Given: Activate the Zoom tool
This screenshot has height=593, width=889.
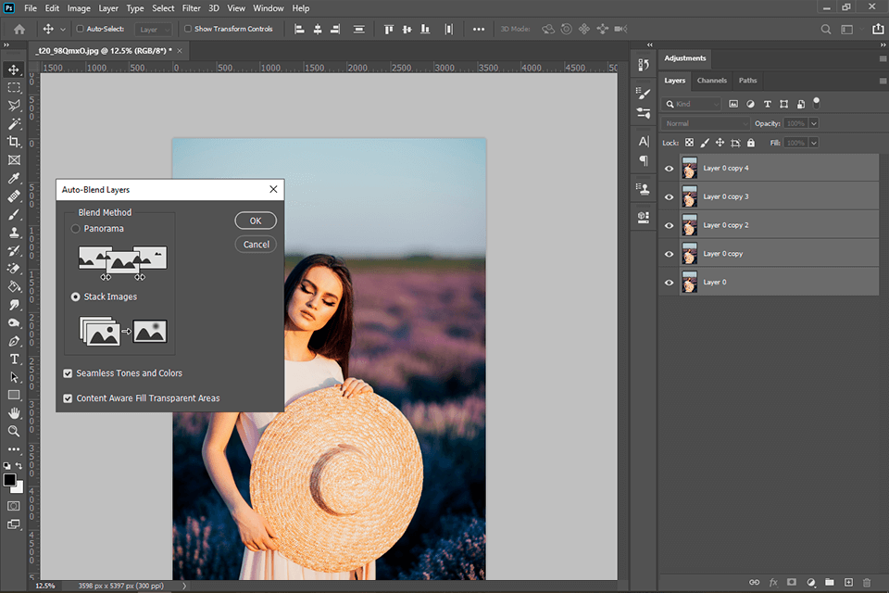Looking at the screenshot, I should point(14,431).
